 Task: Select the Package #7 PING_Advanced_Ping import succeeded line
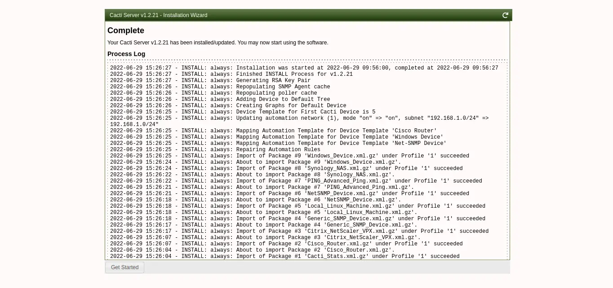[x=296, y=181]
